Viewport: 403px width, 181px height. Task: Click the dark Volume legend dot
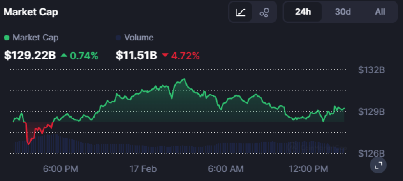[118, 38]
